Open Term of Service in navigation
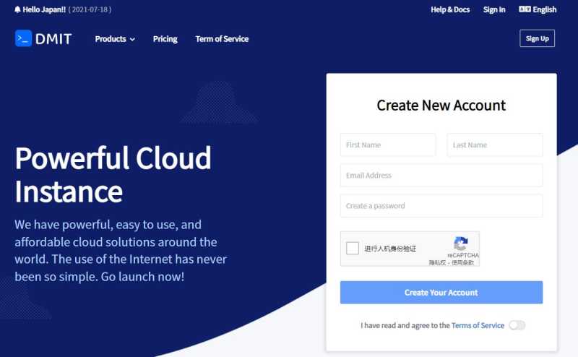578x357 pixels. [x=222, y=39]
